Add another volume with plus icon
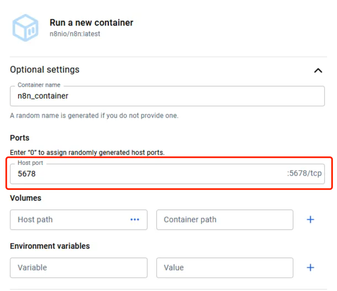 (310, 219)
